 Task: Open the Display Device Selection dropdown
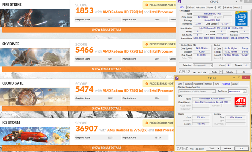[x=197, y=91]
